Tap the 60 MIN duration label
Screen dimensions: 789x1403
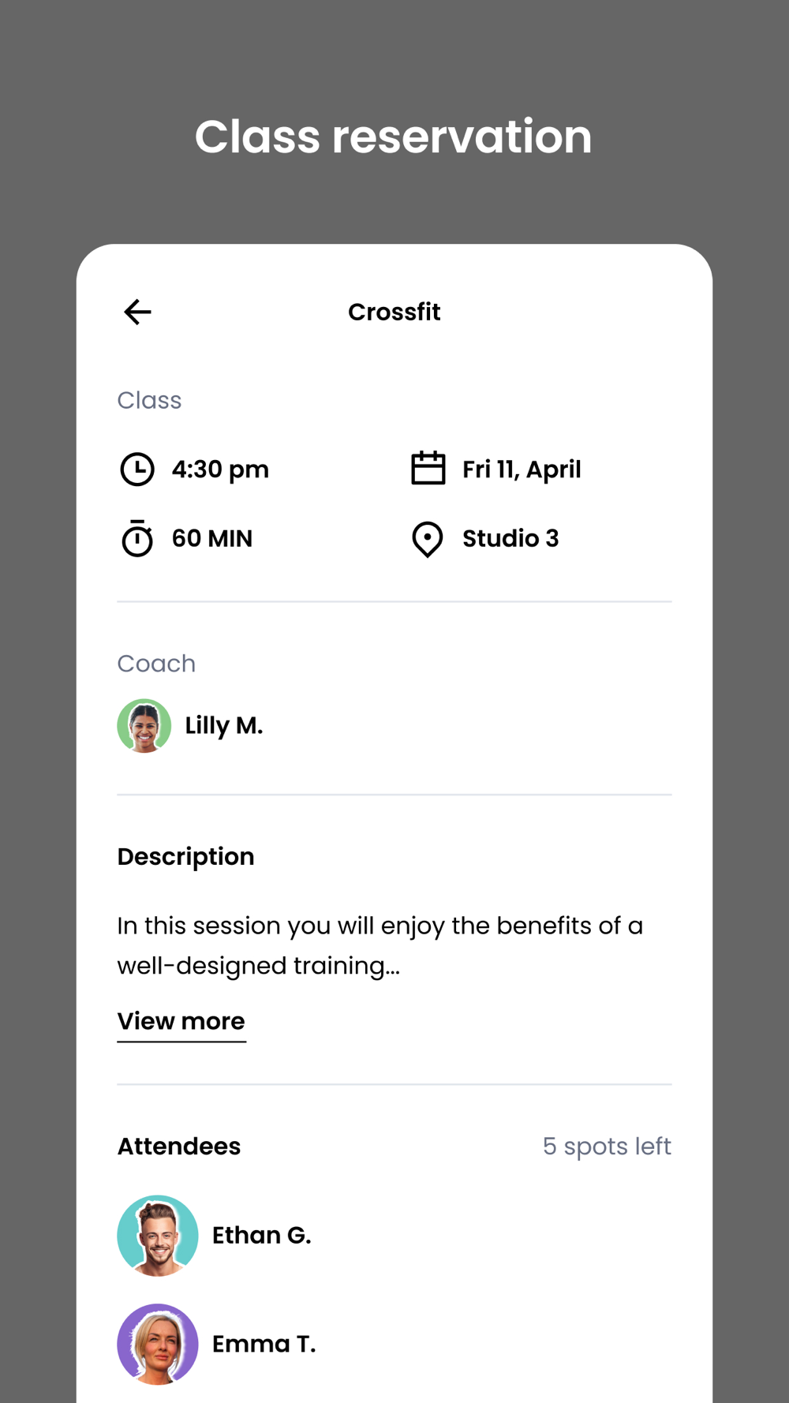212,539
